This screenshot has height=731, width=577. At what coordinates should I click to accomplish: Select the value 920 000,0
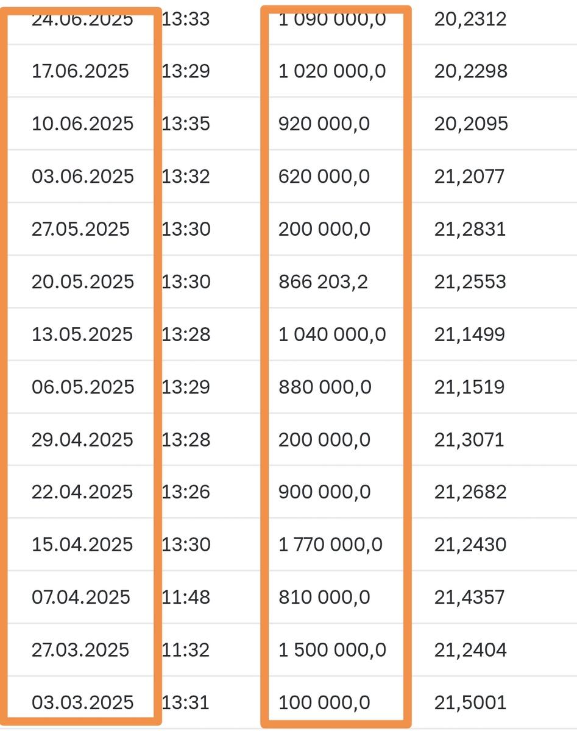(324, 124)
